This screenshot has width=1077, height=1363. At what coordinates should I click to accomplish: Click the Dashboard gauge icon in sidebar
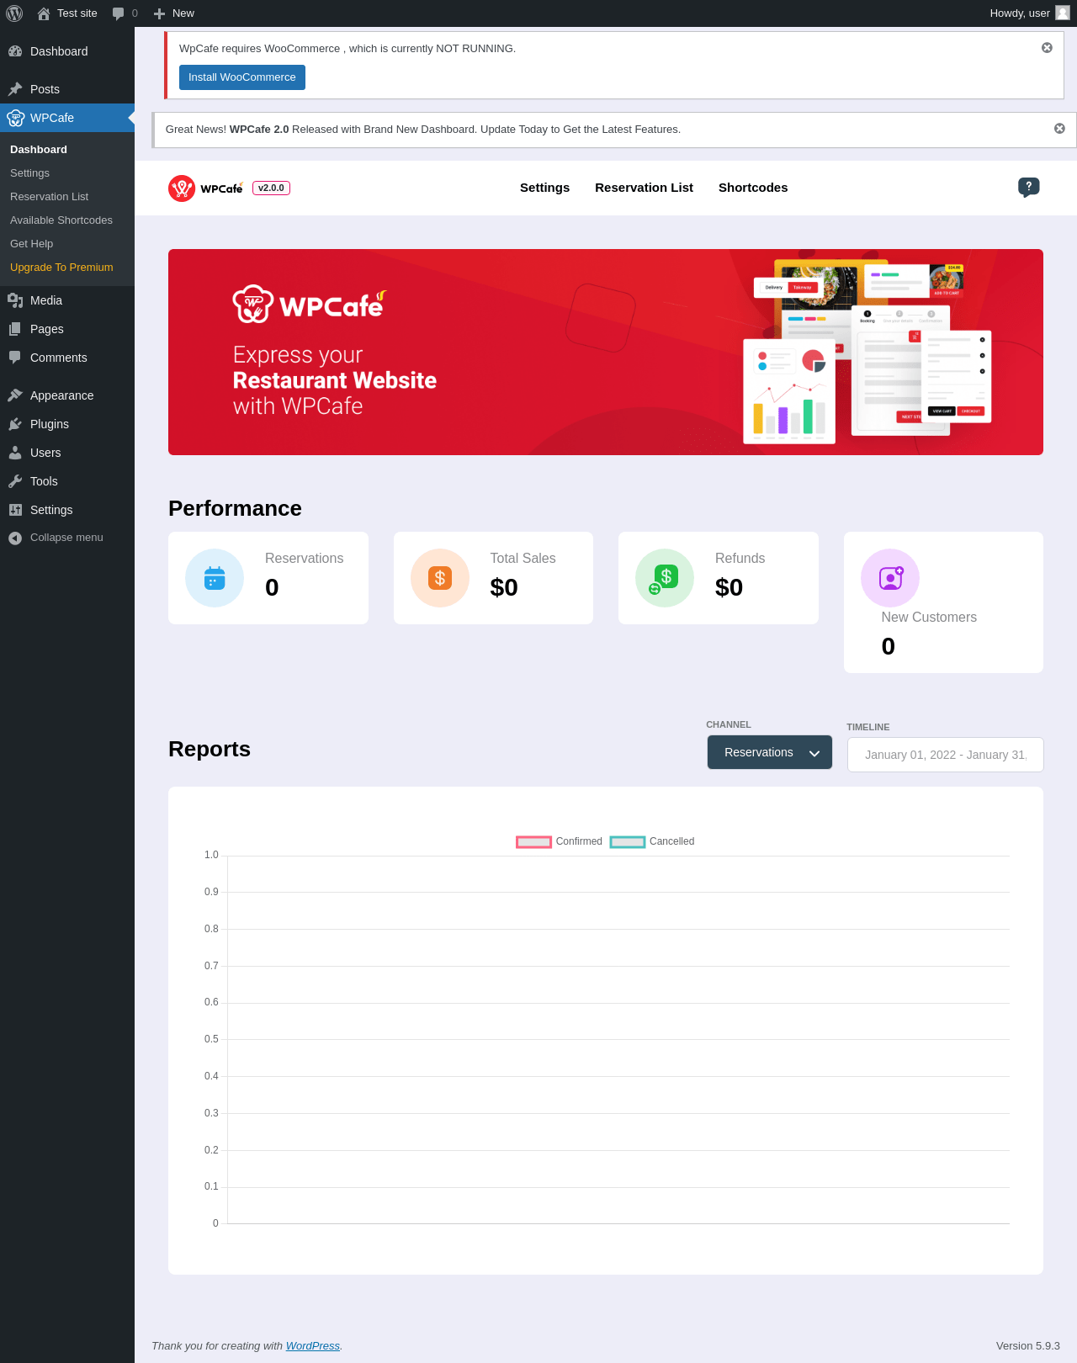point(15,51)
